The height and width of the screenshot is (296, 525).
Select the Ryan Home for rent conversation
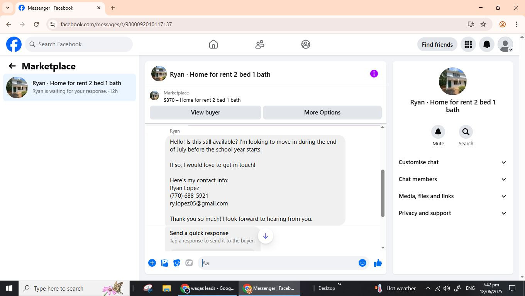tap(69, 87)
